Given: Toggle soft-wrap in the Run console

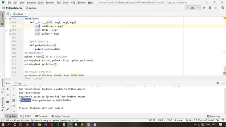Looking at the screenshot, I should (14, 101).
